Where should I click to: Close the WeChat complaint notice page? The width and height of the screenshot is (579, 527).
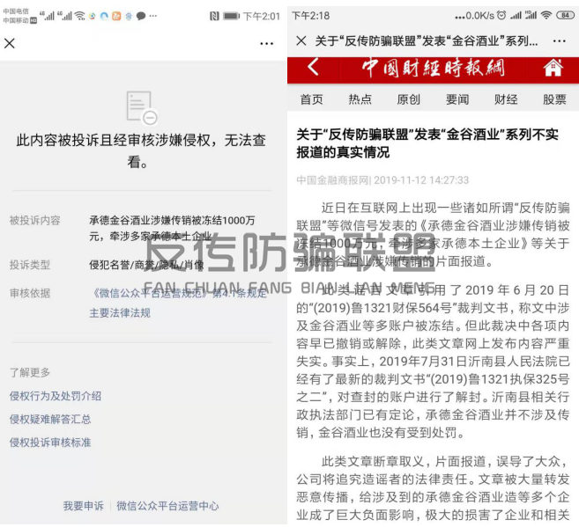(10, 44)
